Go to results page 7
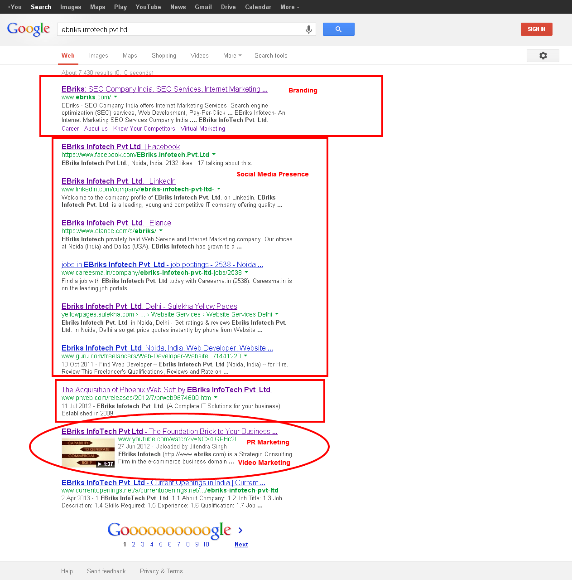 (x=179, y=544)
